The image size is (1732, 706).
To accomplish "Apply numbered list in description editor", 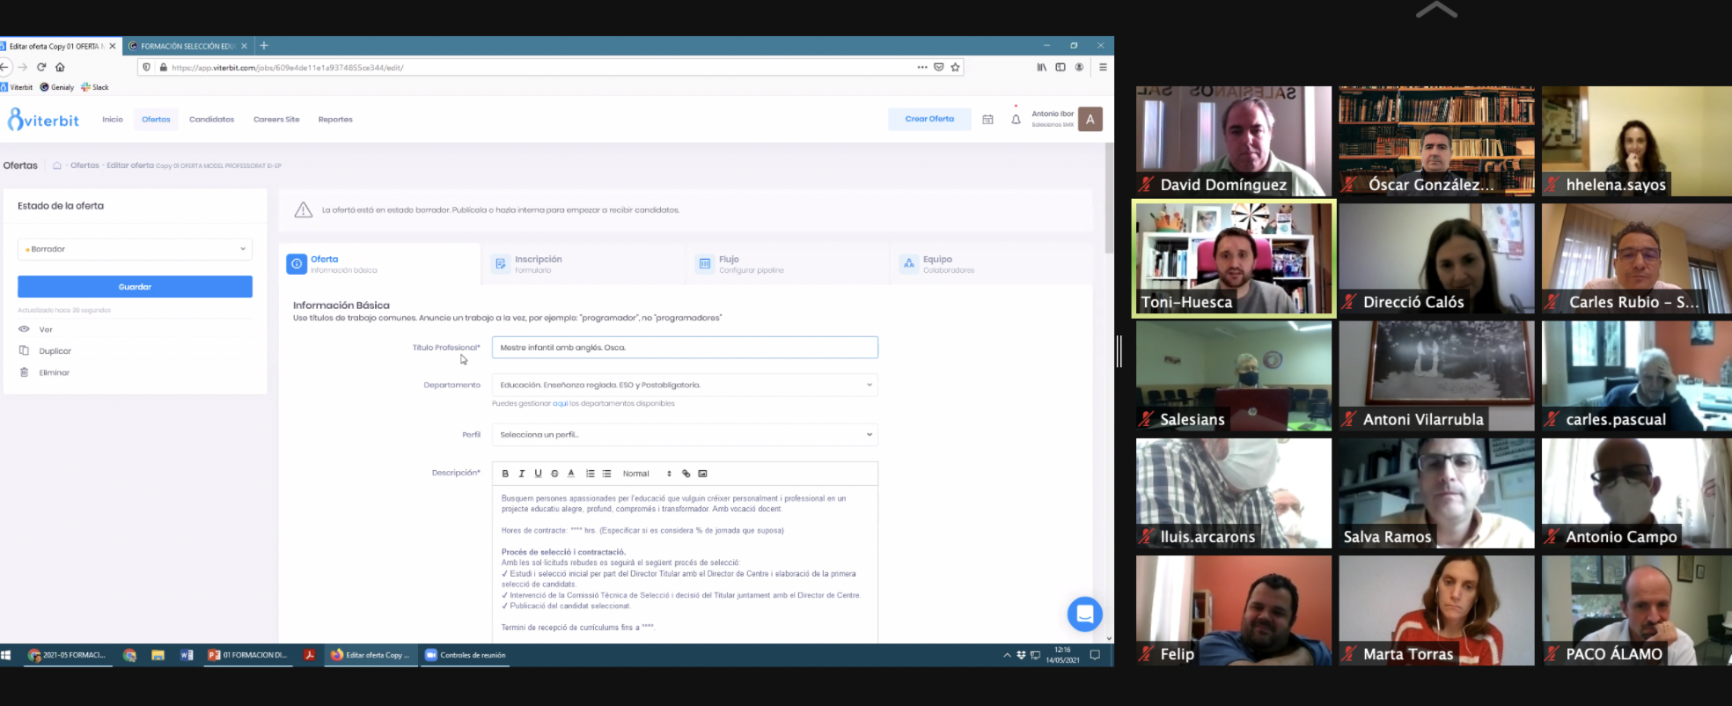I will click(590, 474).
